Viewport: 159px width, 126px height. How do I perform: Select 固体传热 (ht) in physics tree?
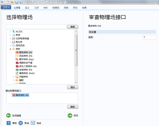click(x=24, y=52)
